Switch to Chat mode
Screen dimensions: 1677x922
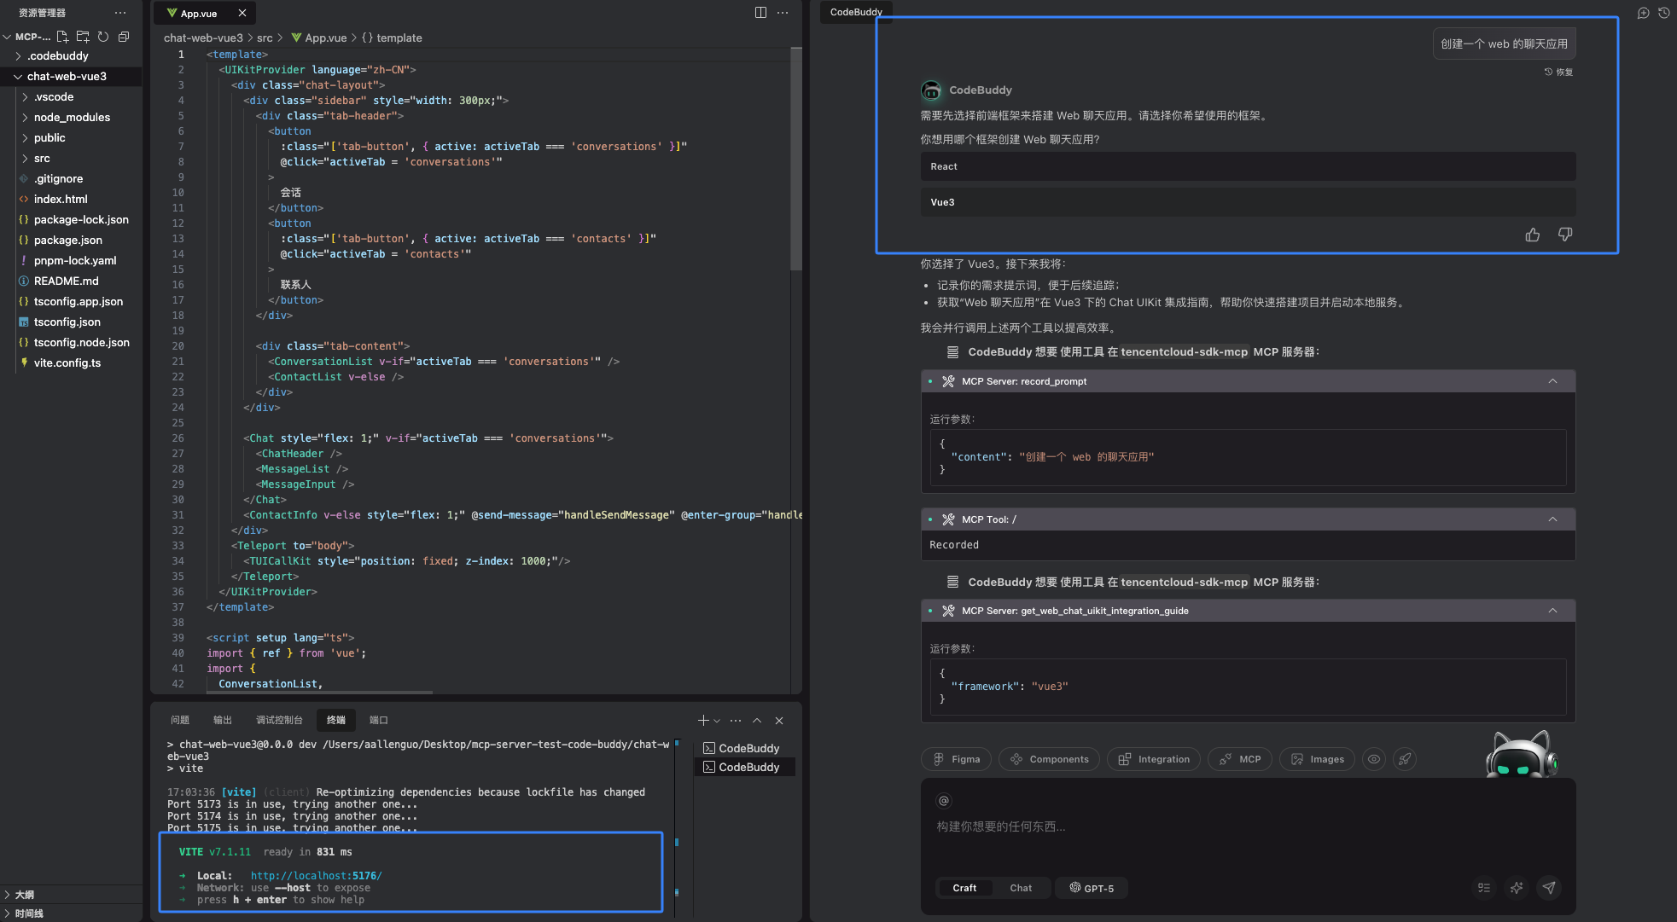(x=1021, y=888)
